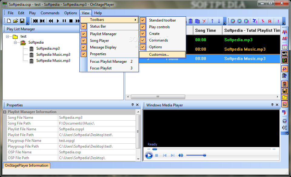The width and height of the screenshot is (291, 177).
Task: Click the speaker volume sidebar icon
Action: tap(285, 128)
